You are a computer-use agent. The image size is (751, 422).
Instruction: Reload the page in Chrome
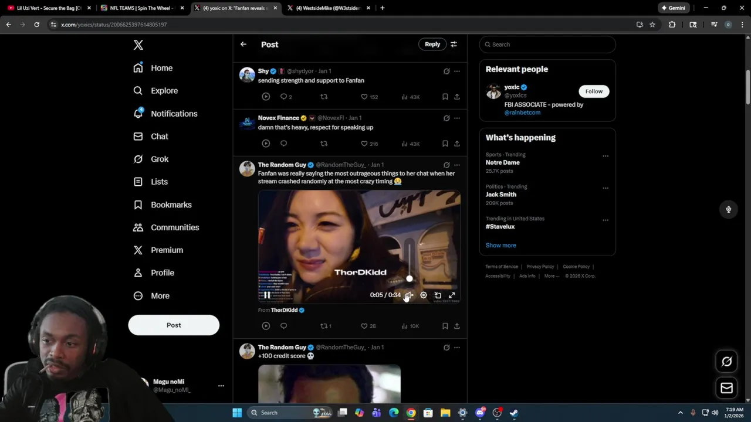(36, 25)
